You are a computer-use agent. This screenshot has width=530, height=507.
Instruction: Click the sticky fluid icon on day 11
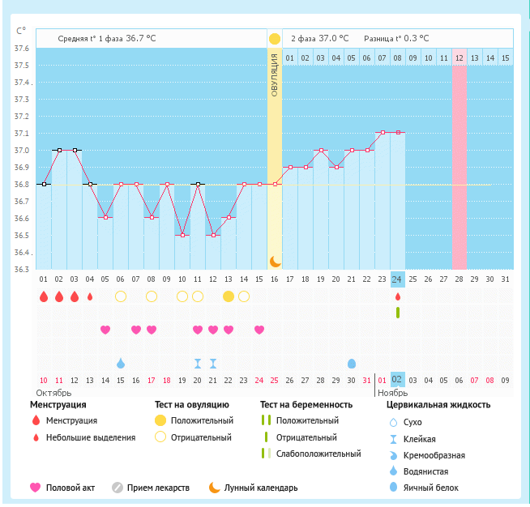[198, 363]
